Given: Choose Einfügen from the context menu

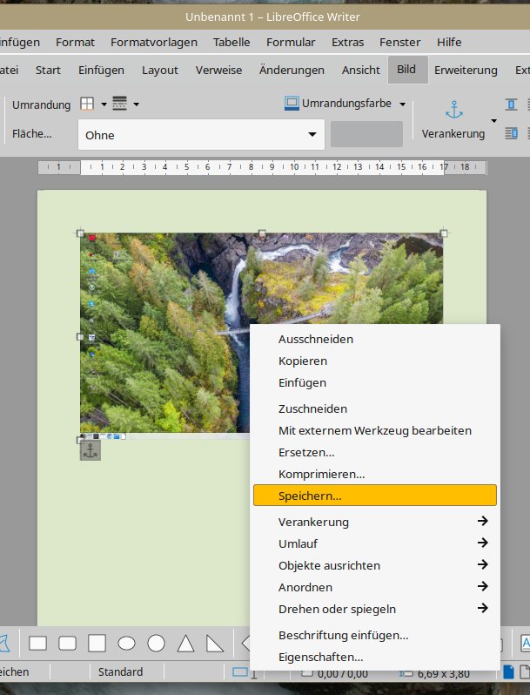Looking at the screenshot, I should [x=375, y=382].
